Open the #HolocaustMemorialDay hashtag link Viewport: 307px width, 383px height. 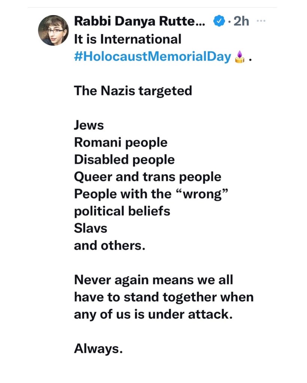(x=153, y=57)
